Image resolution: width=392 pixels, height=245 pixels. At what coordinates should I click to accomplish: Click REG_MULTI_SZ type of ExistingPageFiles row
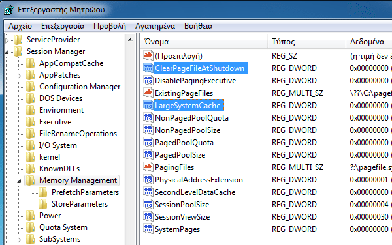(x=297, y=93)
